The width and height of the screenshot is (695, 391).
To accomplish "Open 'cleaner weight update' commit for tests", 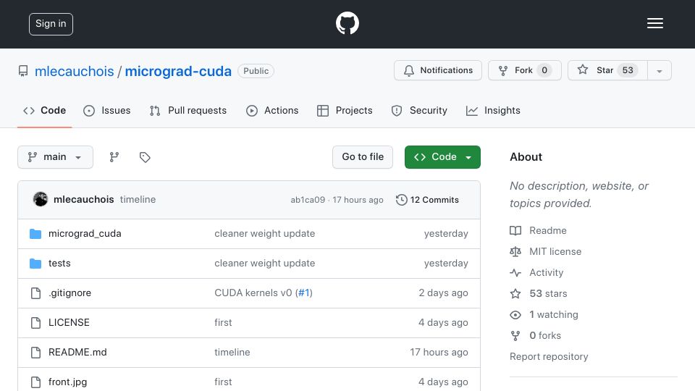I will 265,264.
